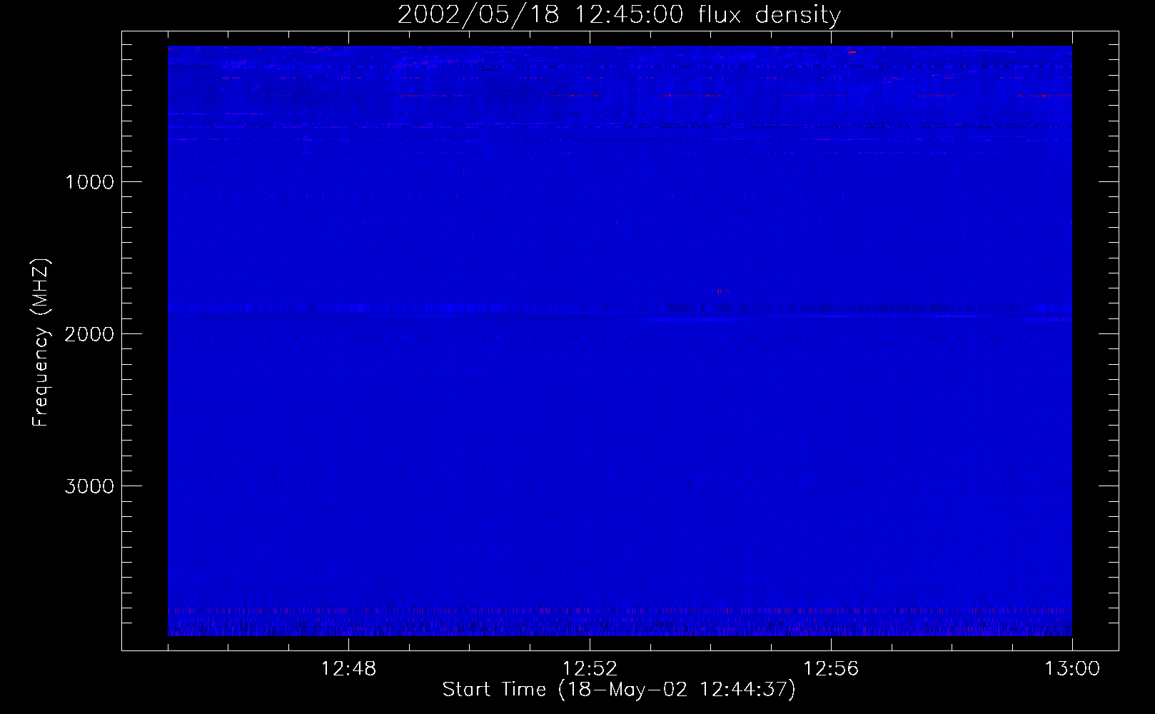This screenshot has height=714, width=1155.
Task: Click the black margin left of the spectrogram
Action: tap(145, 343)
